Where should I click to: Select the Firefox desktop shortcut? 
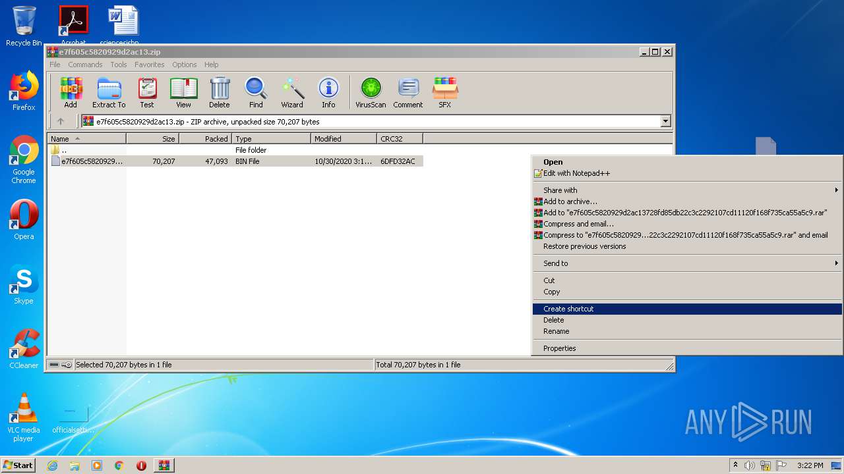(x=24, y=91)
